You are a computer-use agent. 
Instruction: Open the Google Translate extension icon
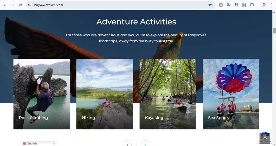click(x=228, y=5)
